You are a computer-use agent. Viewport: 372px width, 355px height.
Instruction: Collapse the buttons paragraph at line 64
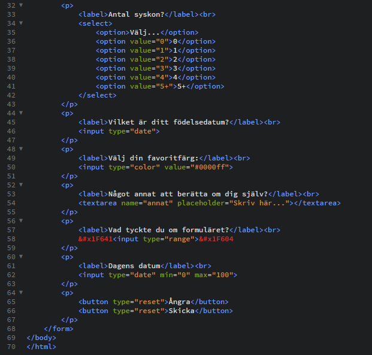[x=21, y=292]
